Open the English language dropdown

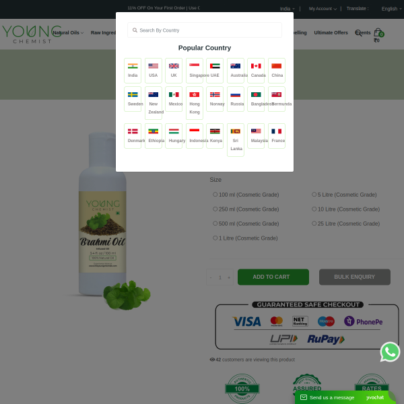click(391, 9)
